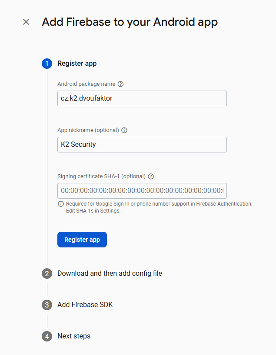Focus the Signing certificate SHA-1 input
Viewport: 276px width, 355px height.
pos(142,191)
